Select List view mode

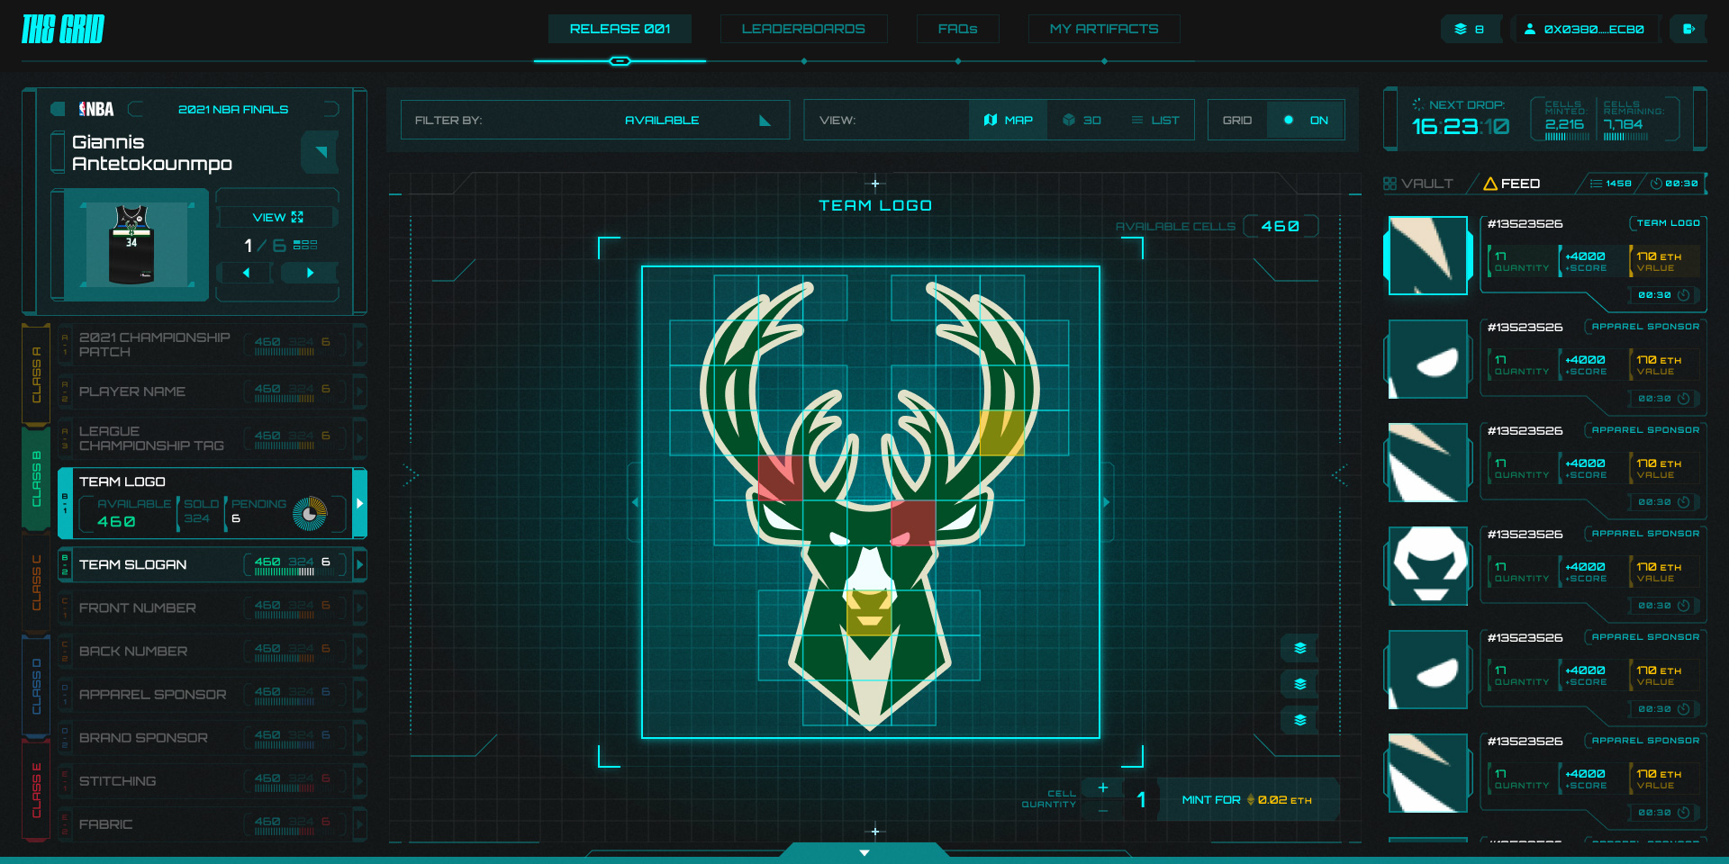point(1155,120)
